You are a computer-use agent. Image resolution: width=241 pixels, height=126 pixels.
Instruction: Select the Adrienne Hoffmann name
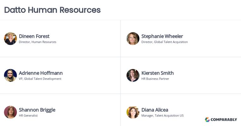coord(41,73)
